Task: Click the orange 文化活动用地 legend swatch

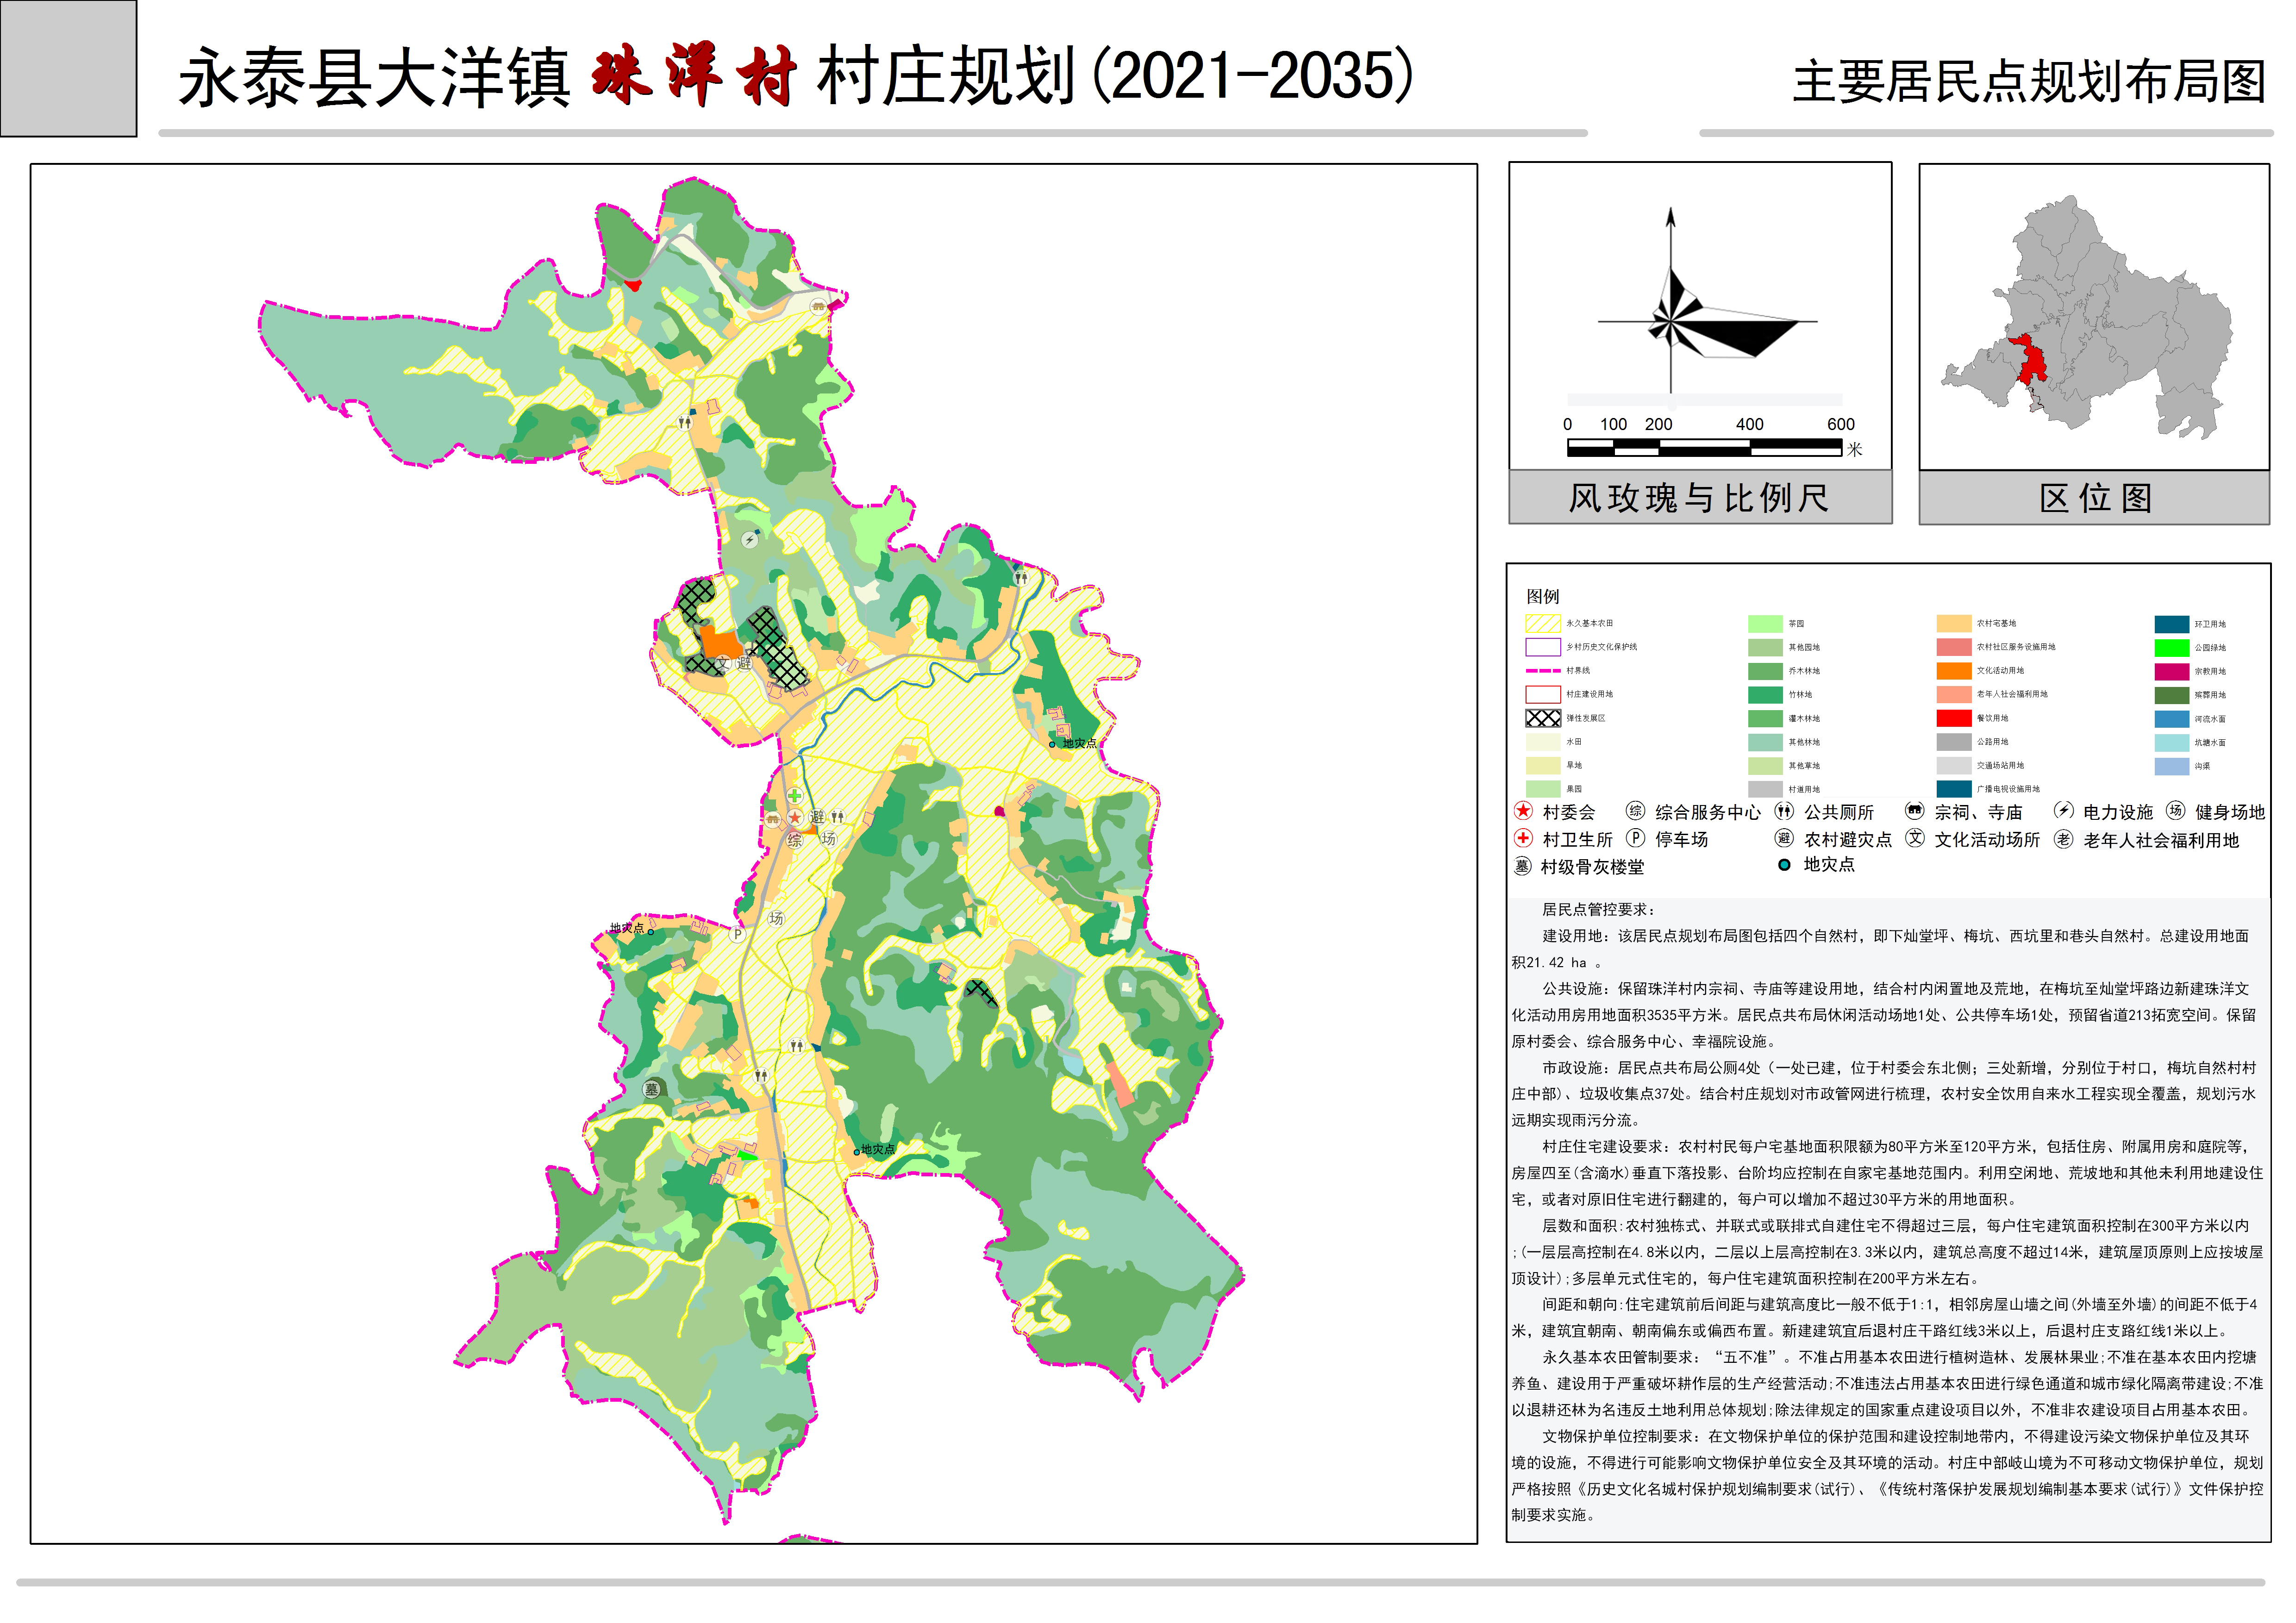Action: (x=1953, y=671)
